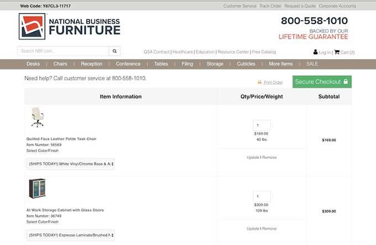Click the storage cabinet quantity field

point(262,196)
